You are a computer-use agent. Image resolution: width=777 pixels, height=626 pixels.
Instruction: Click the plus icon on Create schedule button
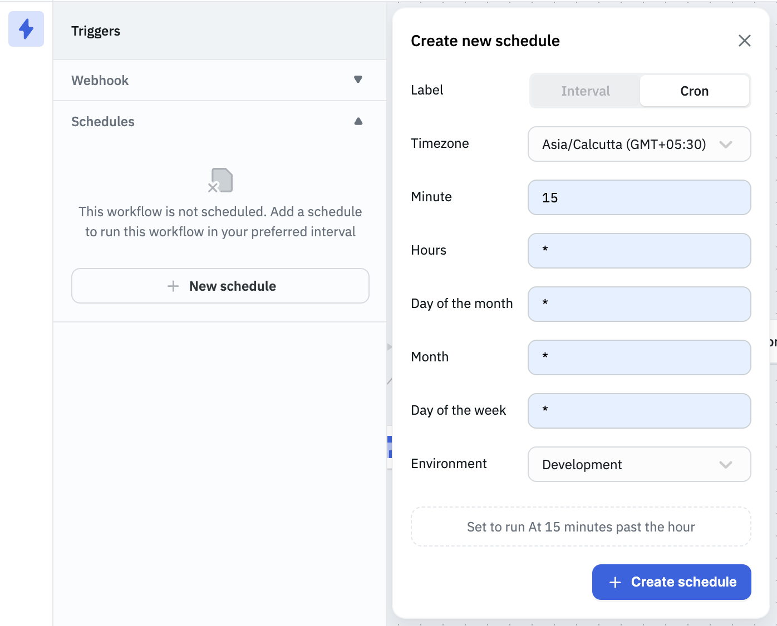(x=614, y=582)
